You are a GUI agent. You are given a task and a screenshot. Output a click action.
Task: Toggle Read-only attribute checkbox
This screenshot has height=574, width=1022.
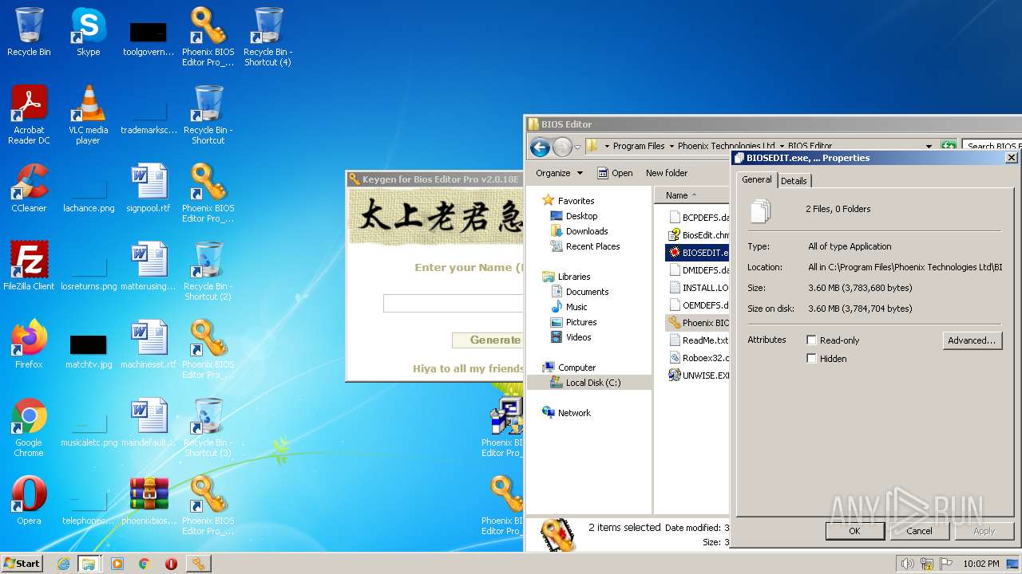pos(811,340)
